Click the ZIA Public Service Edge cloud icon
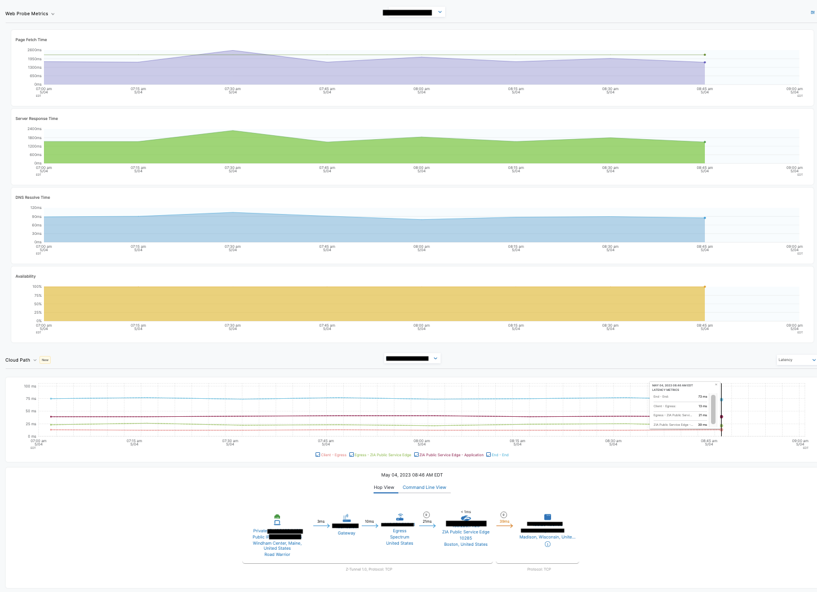Viewport: 817px width, 592px height. [x=465, y=518]
